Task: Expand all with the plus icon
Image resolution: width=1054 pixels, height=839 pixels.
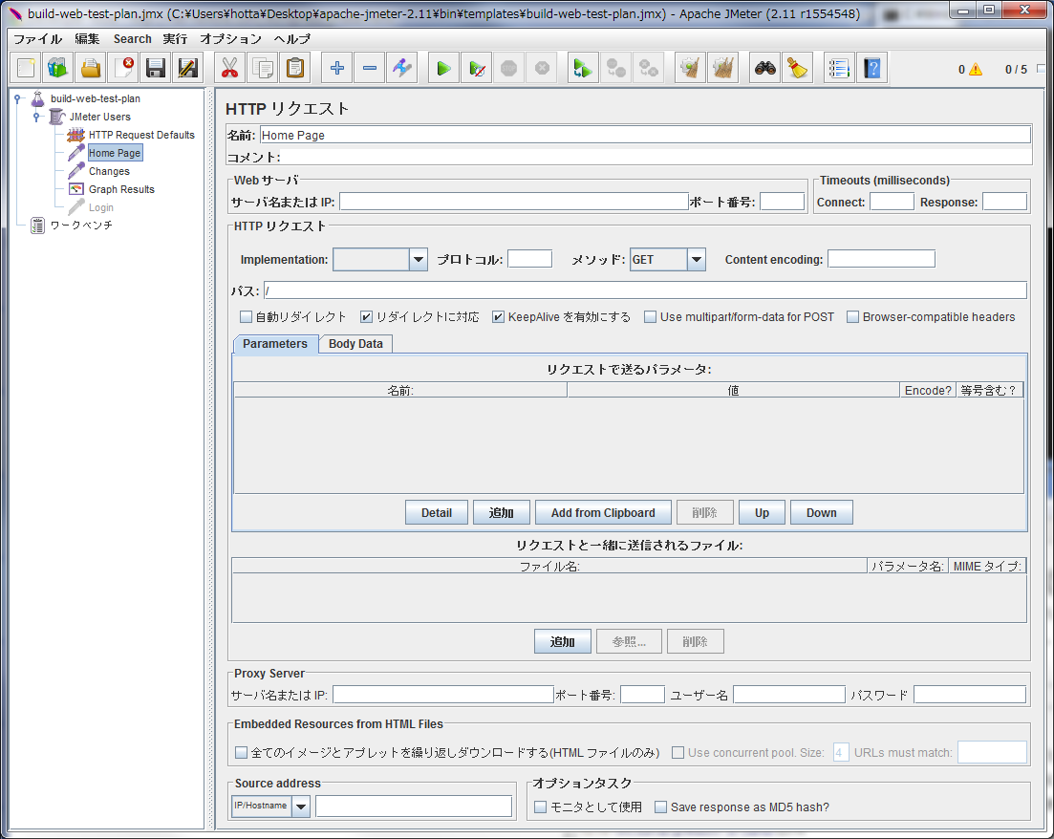Action: 337,68
